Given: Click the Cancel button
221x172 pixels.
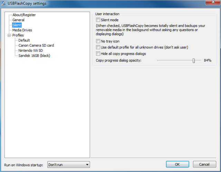Looking at the screenshot, I should (204, 164).
